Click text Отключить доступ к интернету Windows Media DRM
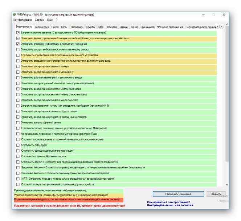241x221 pixels. tap(70, 162)
